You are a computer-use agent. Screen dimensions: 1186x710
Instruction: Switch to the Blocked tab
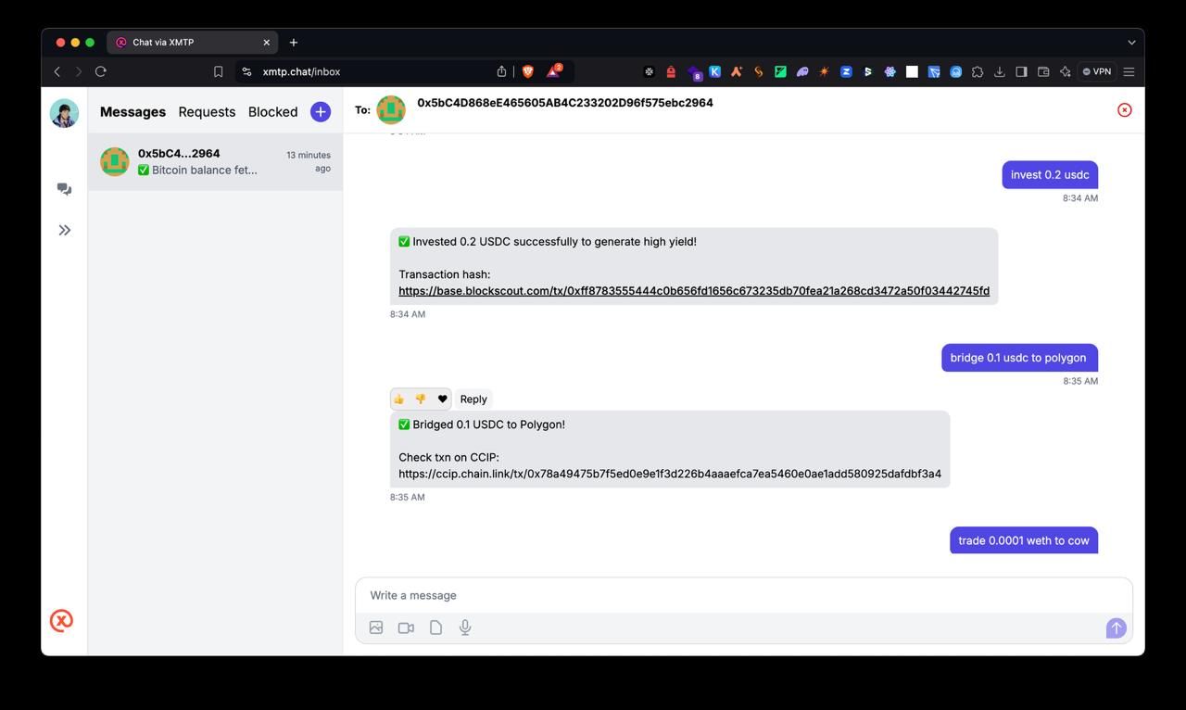(x=272, y=111)
